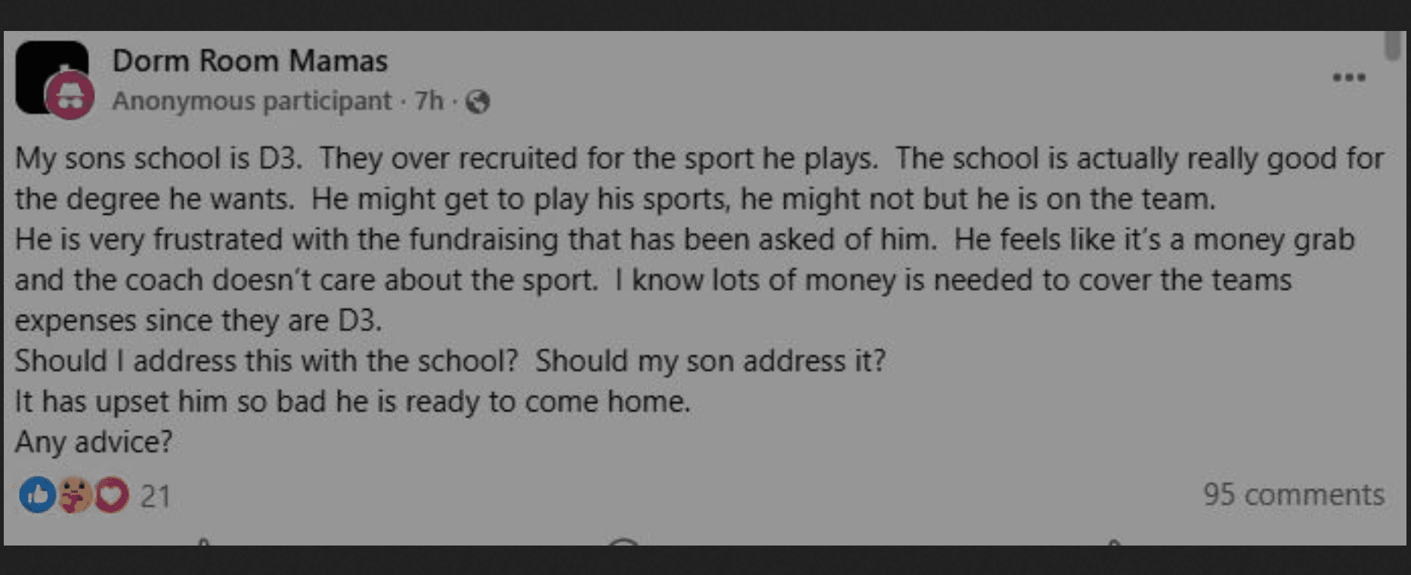Open the 95 comments thread
Viewport: 1411px width, 575px height.
[x=1295, y=496]
